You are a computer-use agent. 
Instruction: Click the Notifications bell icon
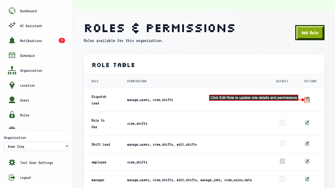12,41
